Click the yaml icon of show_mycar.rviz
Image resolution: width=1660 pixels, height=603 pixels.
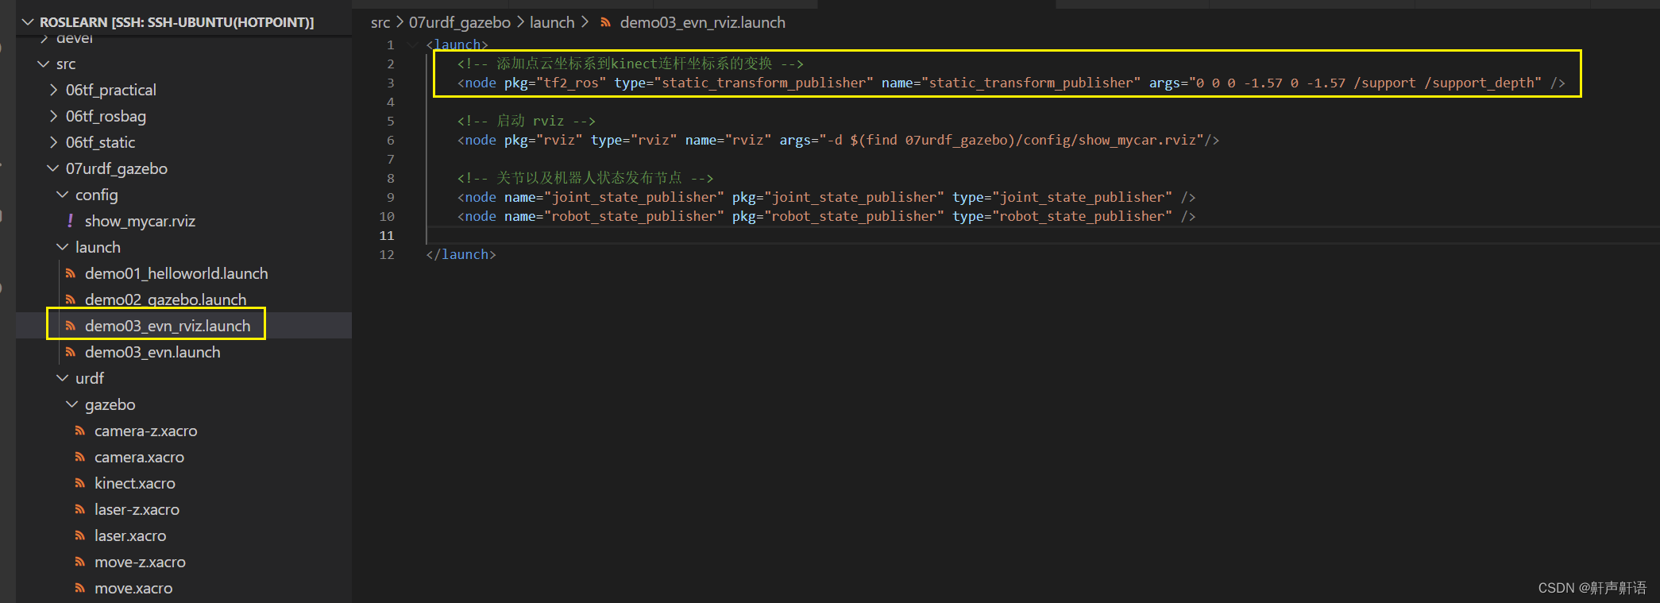70,221
